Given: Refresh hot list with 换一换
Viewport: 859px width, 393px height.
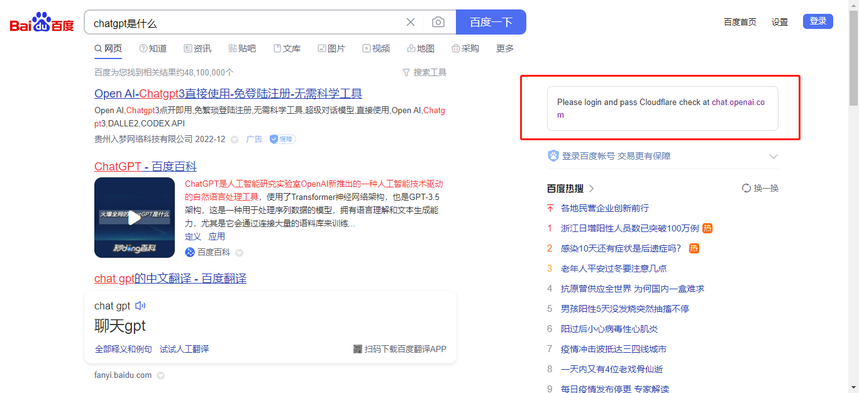Looking at the screenshot, I should [760, 188].
